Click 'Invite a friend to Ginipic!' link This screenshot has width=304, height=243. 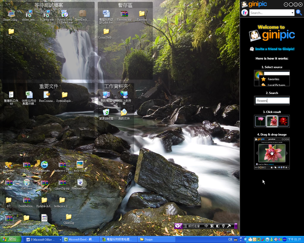(275, 49)
